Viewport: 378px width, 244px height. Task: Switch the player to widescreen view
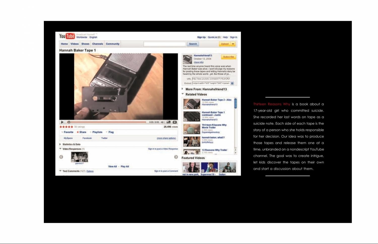169,122
